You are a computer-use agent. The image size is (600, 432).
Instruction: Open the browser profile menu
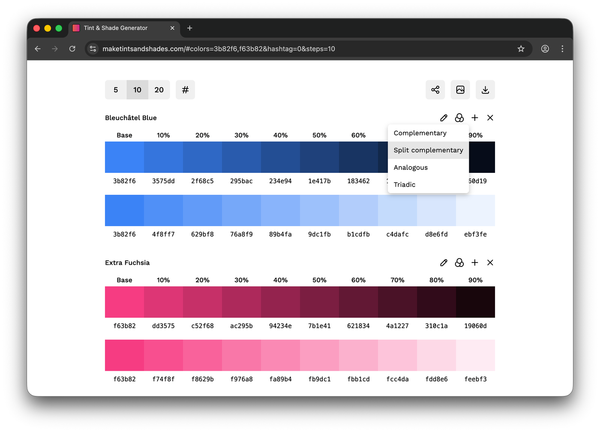(x=545, y=49)
